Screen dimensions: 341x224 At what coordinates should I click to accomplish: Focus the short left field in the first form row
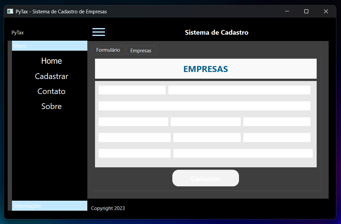(x=132, y=90)
